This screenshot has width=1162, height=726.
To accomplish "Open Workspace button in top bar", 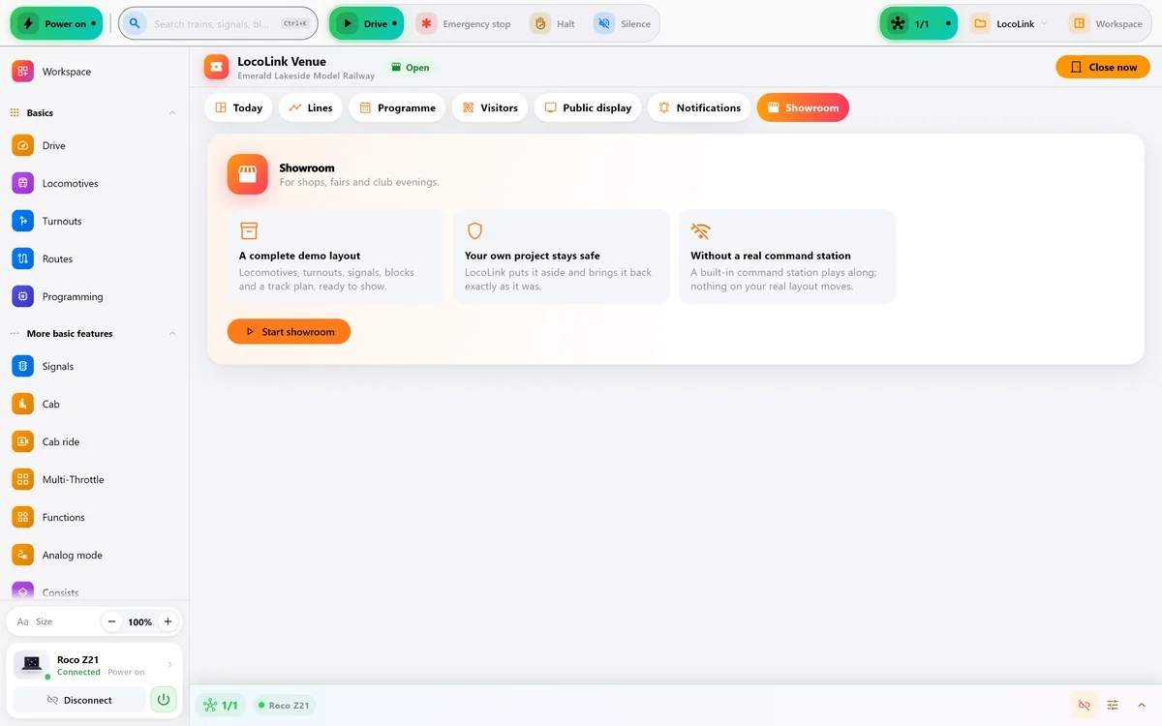I will (1107, 23).
